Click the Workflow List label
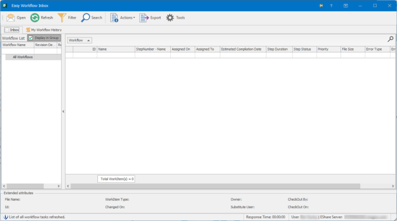This screenshot has width=397, height=221. point(13,38)
